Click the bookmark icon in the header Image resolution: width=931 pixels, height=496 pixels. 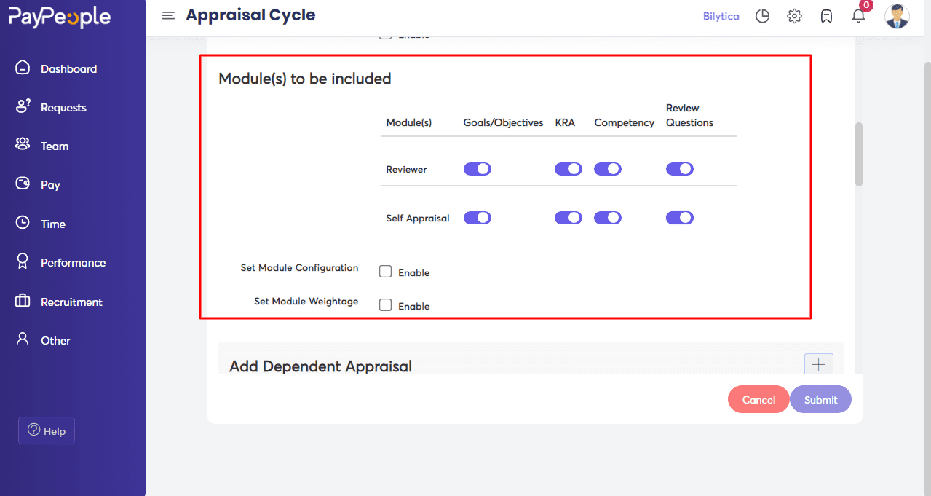826,16
